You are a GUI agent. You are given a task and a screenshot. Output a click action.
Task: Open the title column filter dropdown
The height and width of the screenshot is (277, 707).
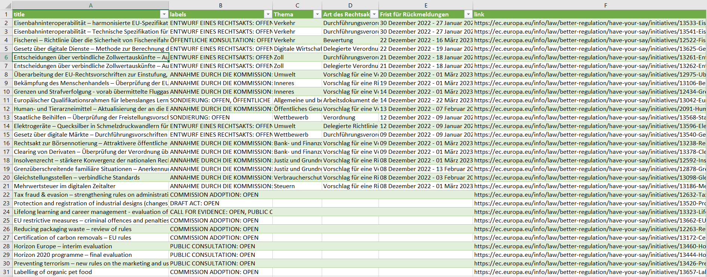(x=164, y=14)
